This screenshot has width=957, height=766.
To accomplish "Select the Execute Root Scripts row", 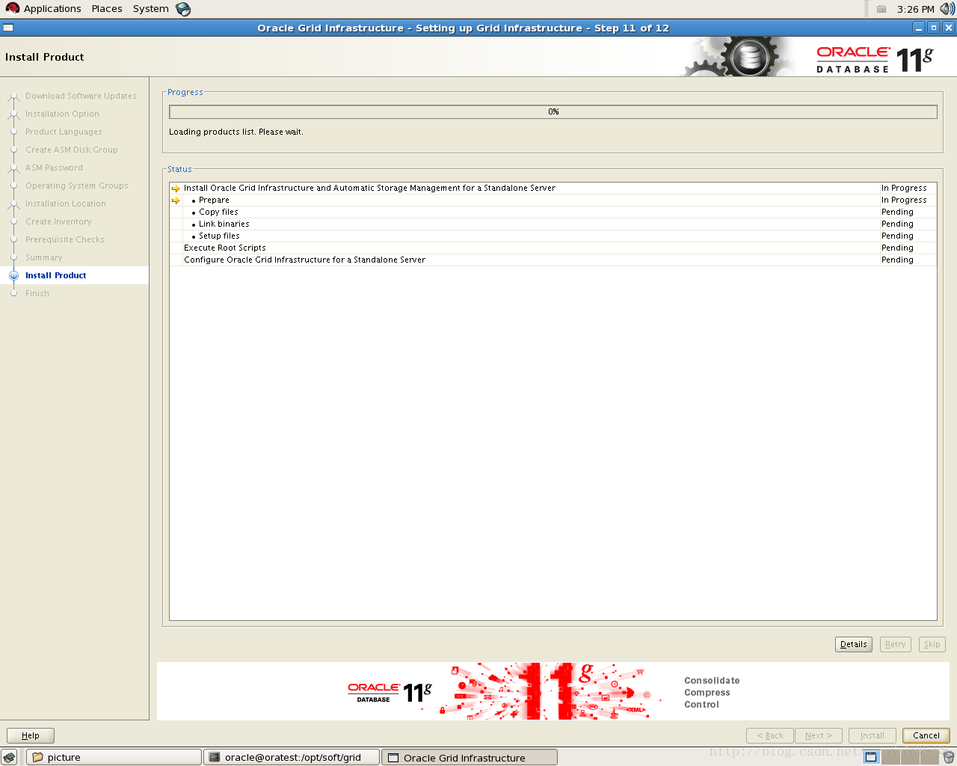I will tap(553, 248).
